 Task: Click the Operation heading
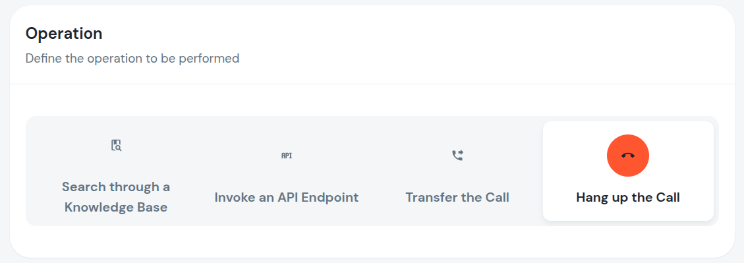pyautogui.click(x=63, y=34)
